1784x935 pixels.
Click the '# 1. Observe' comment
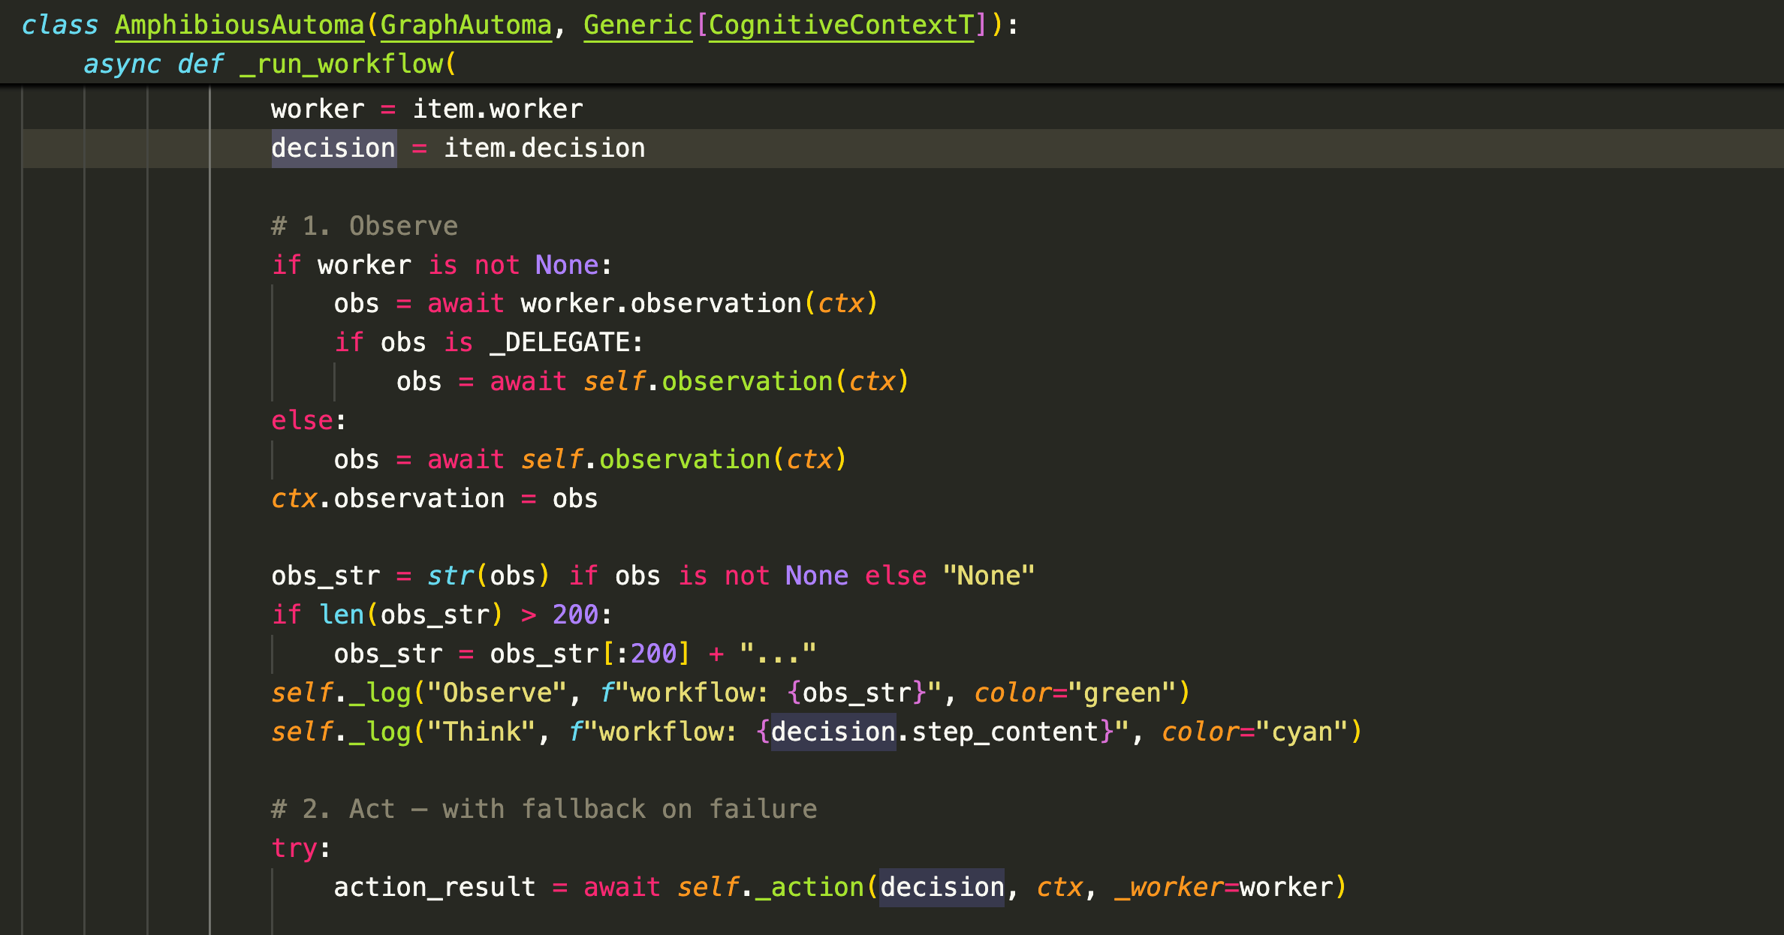(364, 226)
